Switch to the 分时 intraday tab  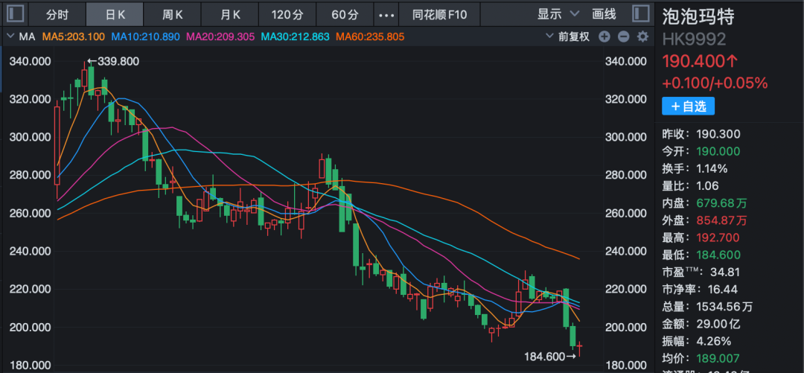[57, 14]
